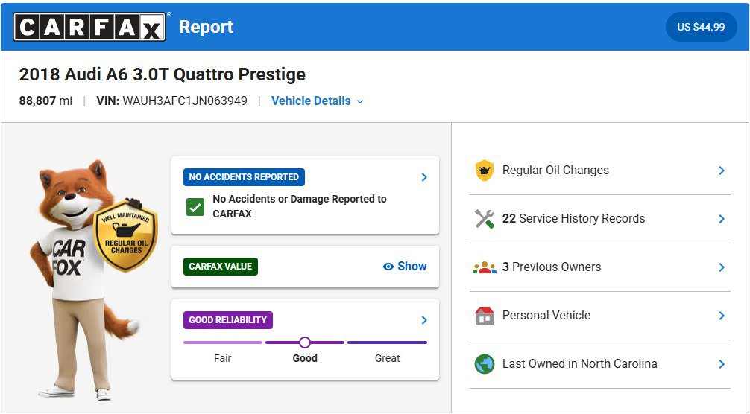Viewport: 750px width, 414px height.
Task: Click the VIN number WAUH3AFC1JN063949
Action: click(185, 101)
